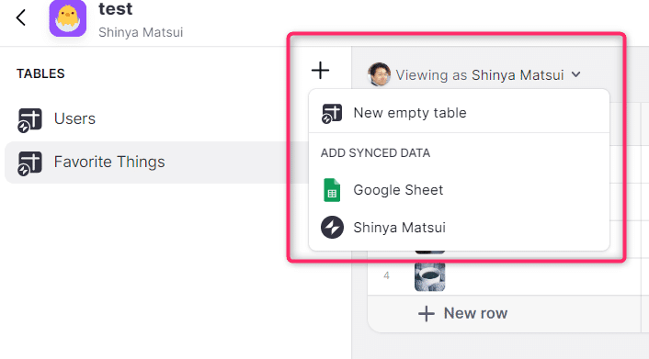This screenshot has height=359, width=649.
Task: Go back with the left chevron arrow
Action: pyautogui.click(x=21, y=17)
